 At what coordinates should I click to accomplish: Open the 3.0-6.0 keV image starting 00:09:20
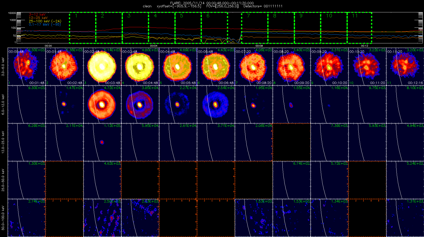[329, 66]
